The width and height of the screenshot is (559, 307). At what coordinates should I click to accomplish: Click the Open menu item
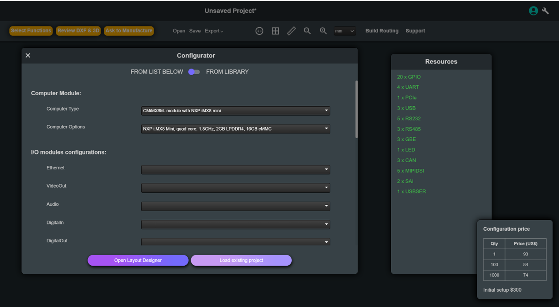tap(179, 31)
